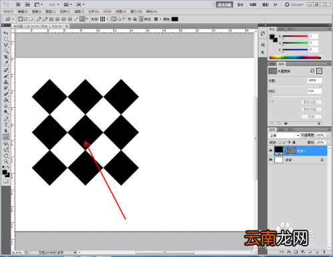Screen dimensions: 333x257
Task: Select the Blur tool
Action: click(x=6, y=106)
